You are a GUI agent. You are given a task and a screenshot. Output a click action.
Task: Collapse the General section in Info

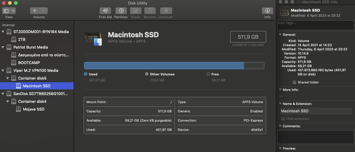point(280,35)
